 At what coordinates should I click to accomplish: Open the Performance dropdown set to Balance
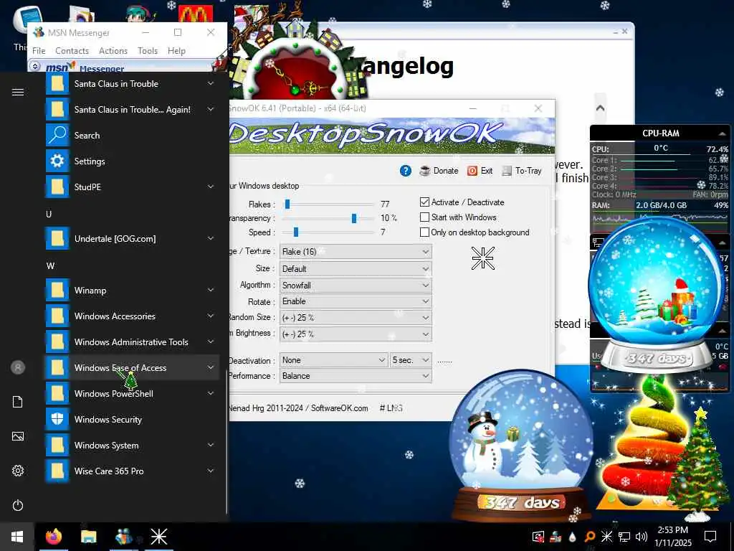point(356,376)
